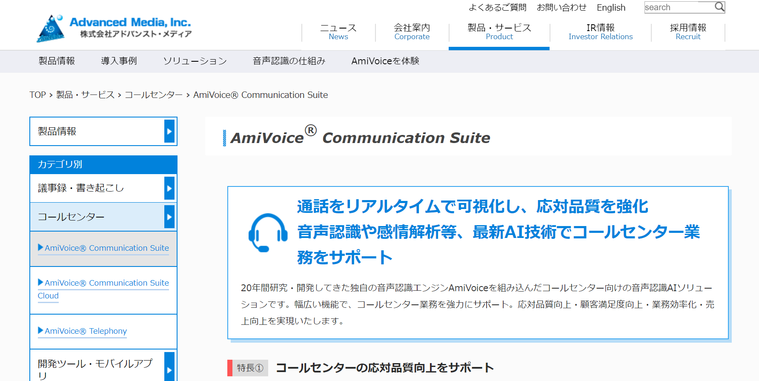Screen dimensions: 759x381
Task: Click the Advanced Media, Inc. logo
Action: click(114, 28)
